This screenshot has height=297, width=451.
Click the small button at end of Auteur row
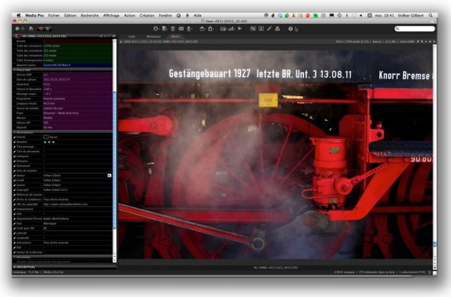pos(109,176)
